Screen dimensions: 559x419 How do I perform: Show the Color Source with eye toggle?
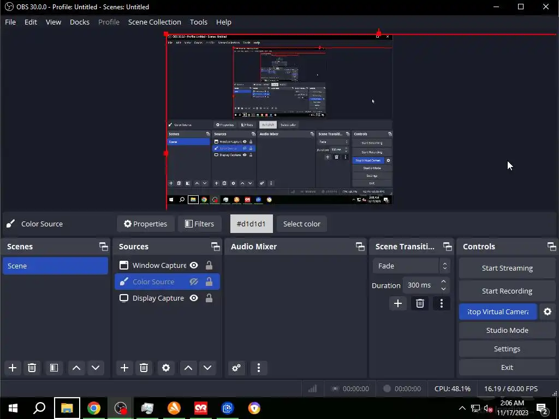(194, 282)
